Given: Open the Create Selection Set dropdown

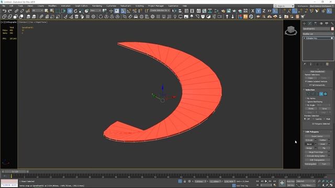Looking at the screenshot, I should click(x=160, y=10).
